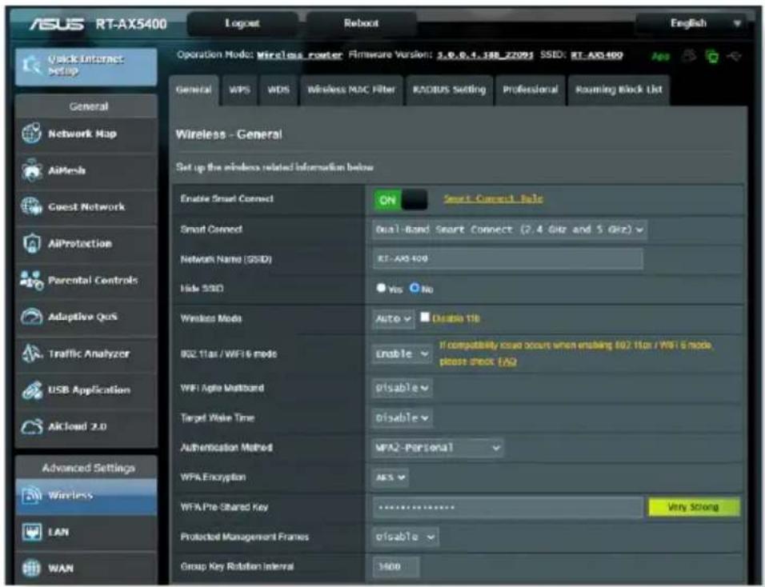Open the Network Map globe icon
The height and width of the screenshot is (587, 765).
[x=31, y=134]
